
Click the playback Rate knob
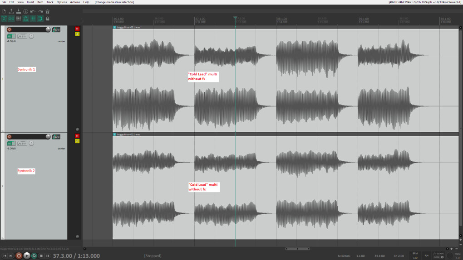tap(450, 255)
